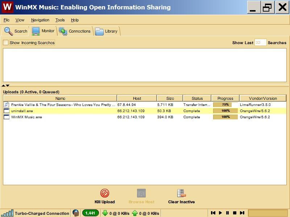This screenshot has height=217, width=290.
Task: Skip to previous track in player
Action: coord(213,213)
